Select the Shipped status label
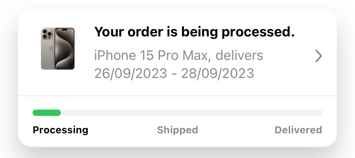 click(178, 130)
